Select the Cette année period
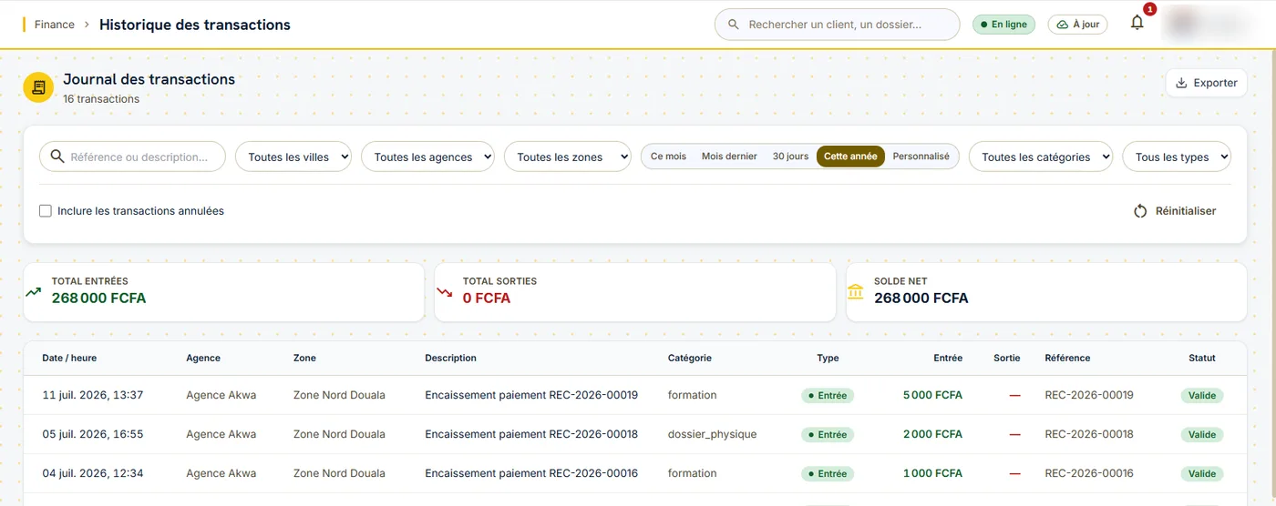The image size is (1276, 506). 850,157
